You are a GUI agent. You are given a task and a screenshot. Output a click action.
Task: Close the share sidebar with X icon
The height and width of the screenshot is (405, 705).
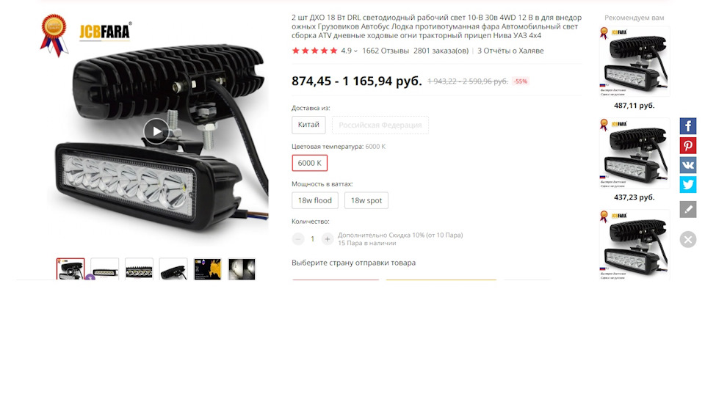[687, 239]
